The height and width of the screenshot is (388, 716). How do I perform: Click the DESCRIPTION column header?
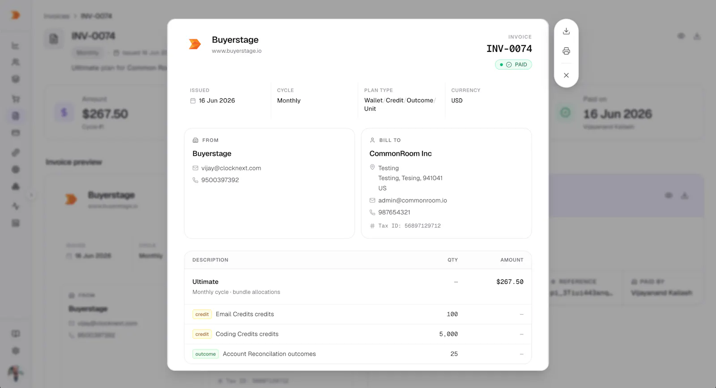tap(210, 260)
